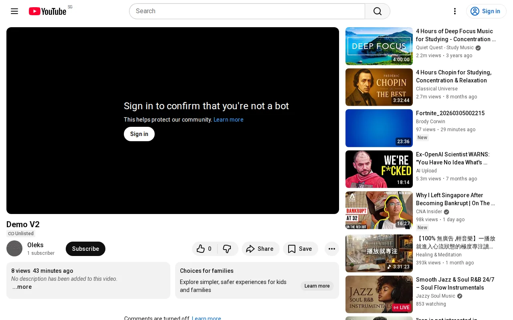Viewport: 513px width, 320px height.
Task: Open Learn more link in player message
Action: point(228,120)
